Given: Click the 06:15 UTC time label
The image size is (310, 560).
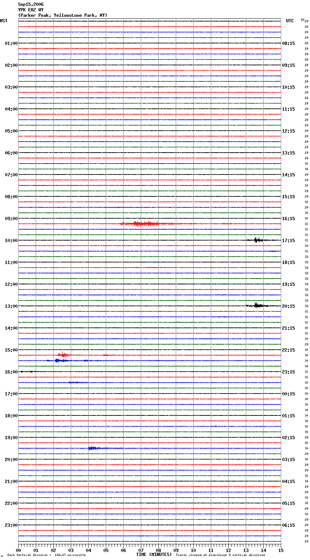Looking at the screenshot, I should point(288,525).
